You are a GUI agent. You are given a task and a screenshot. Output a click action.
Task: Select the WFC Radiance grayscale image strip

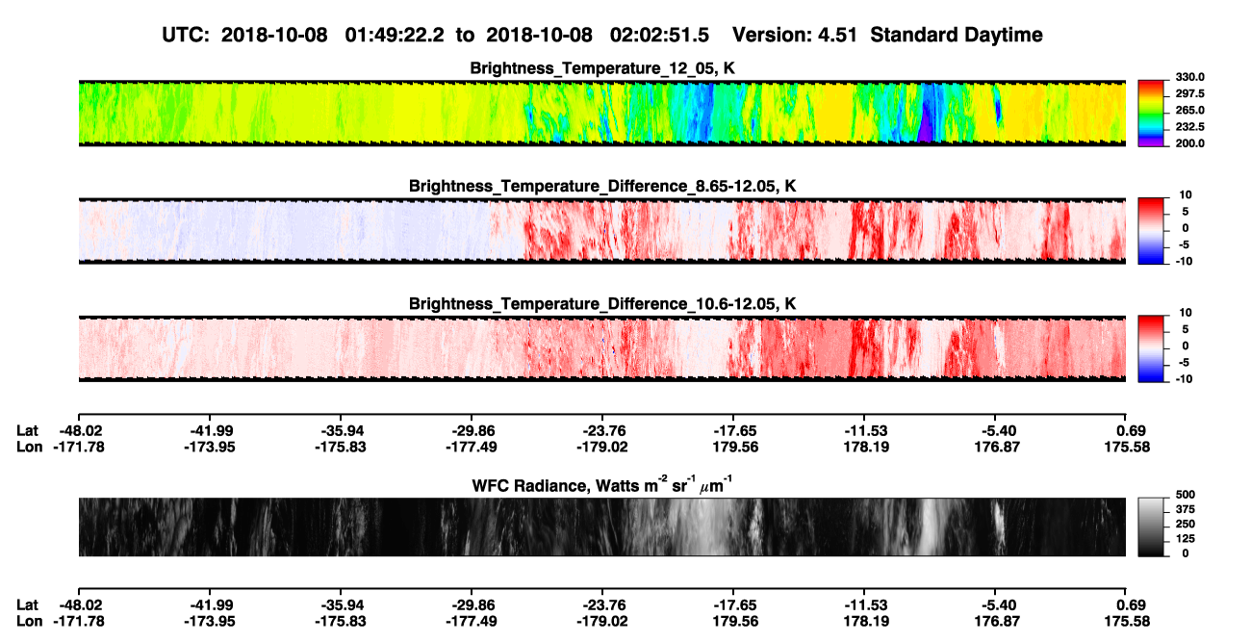click(601, 526)
